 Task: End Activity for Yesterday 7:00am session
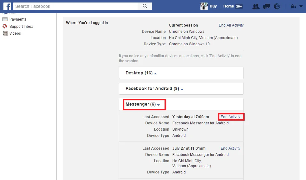tap(230, 117)
